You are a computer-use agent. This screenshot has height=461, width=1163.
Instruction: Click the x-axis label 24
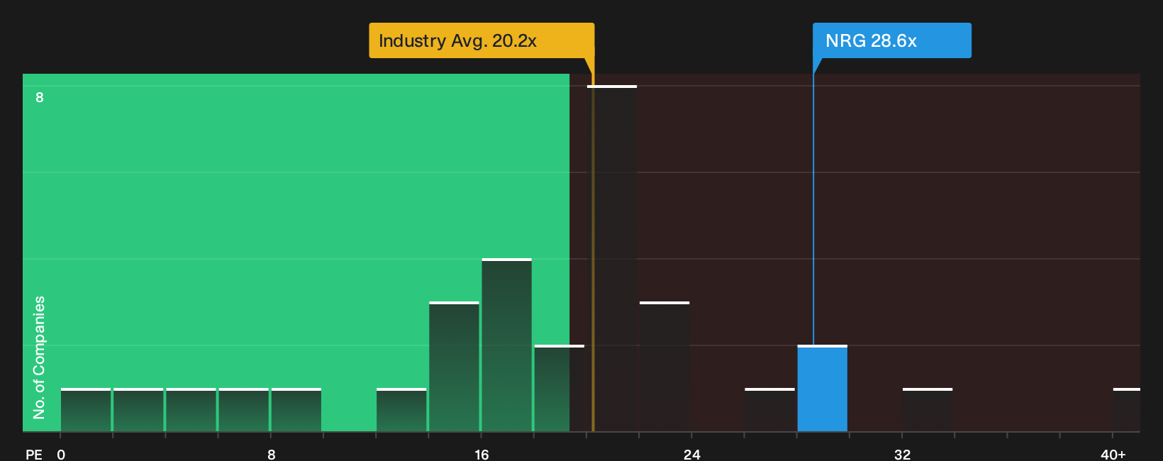[692, 454]
